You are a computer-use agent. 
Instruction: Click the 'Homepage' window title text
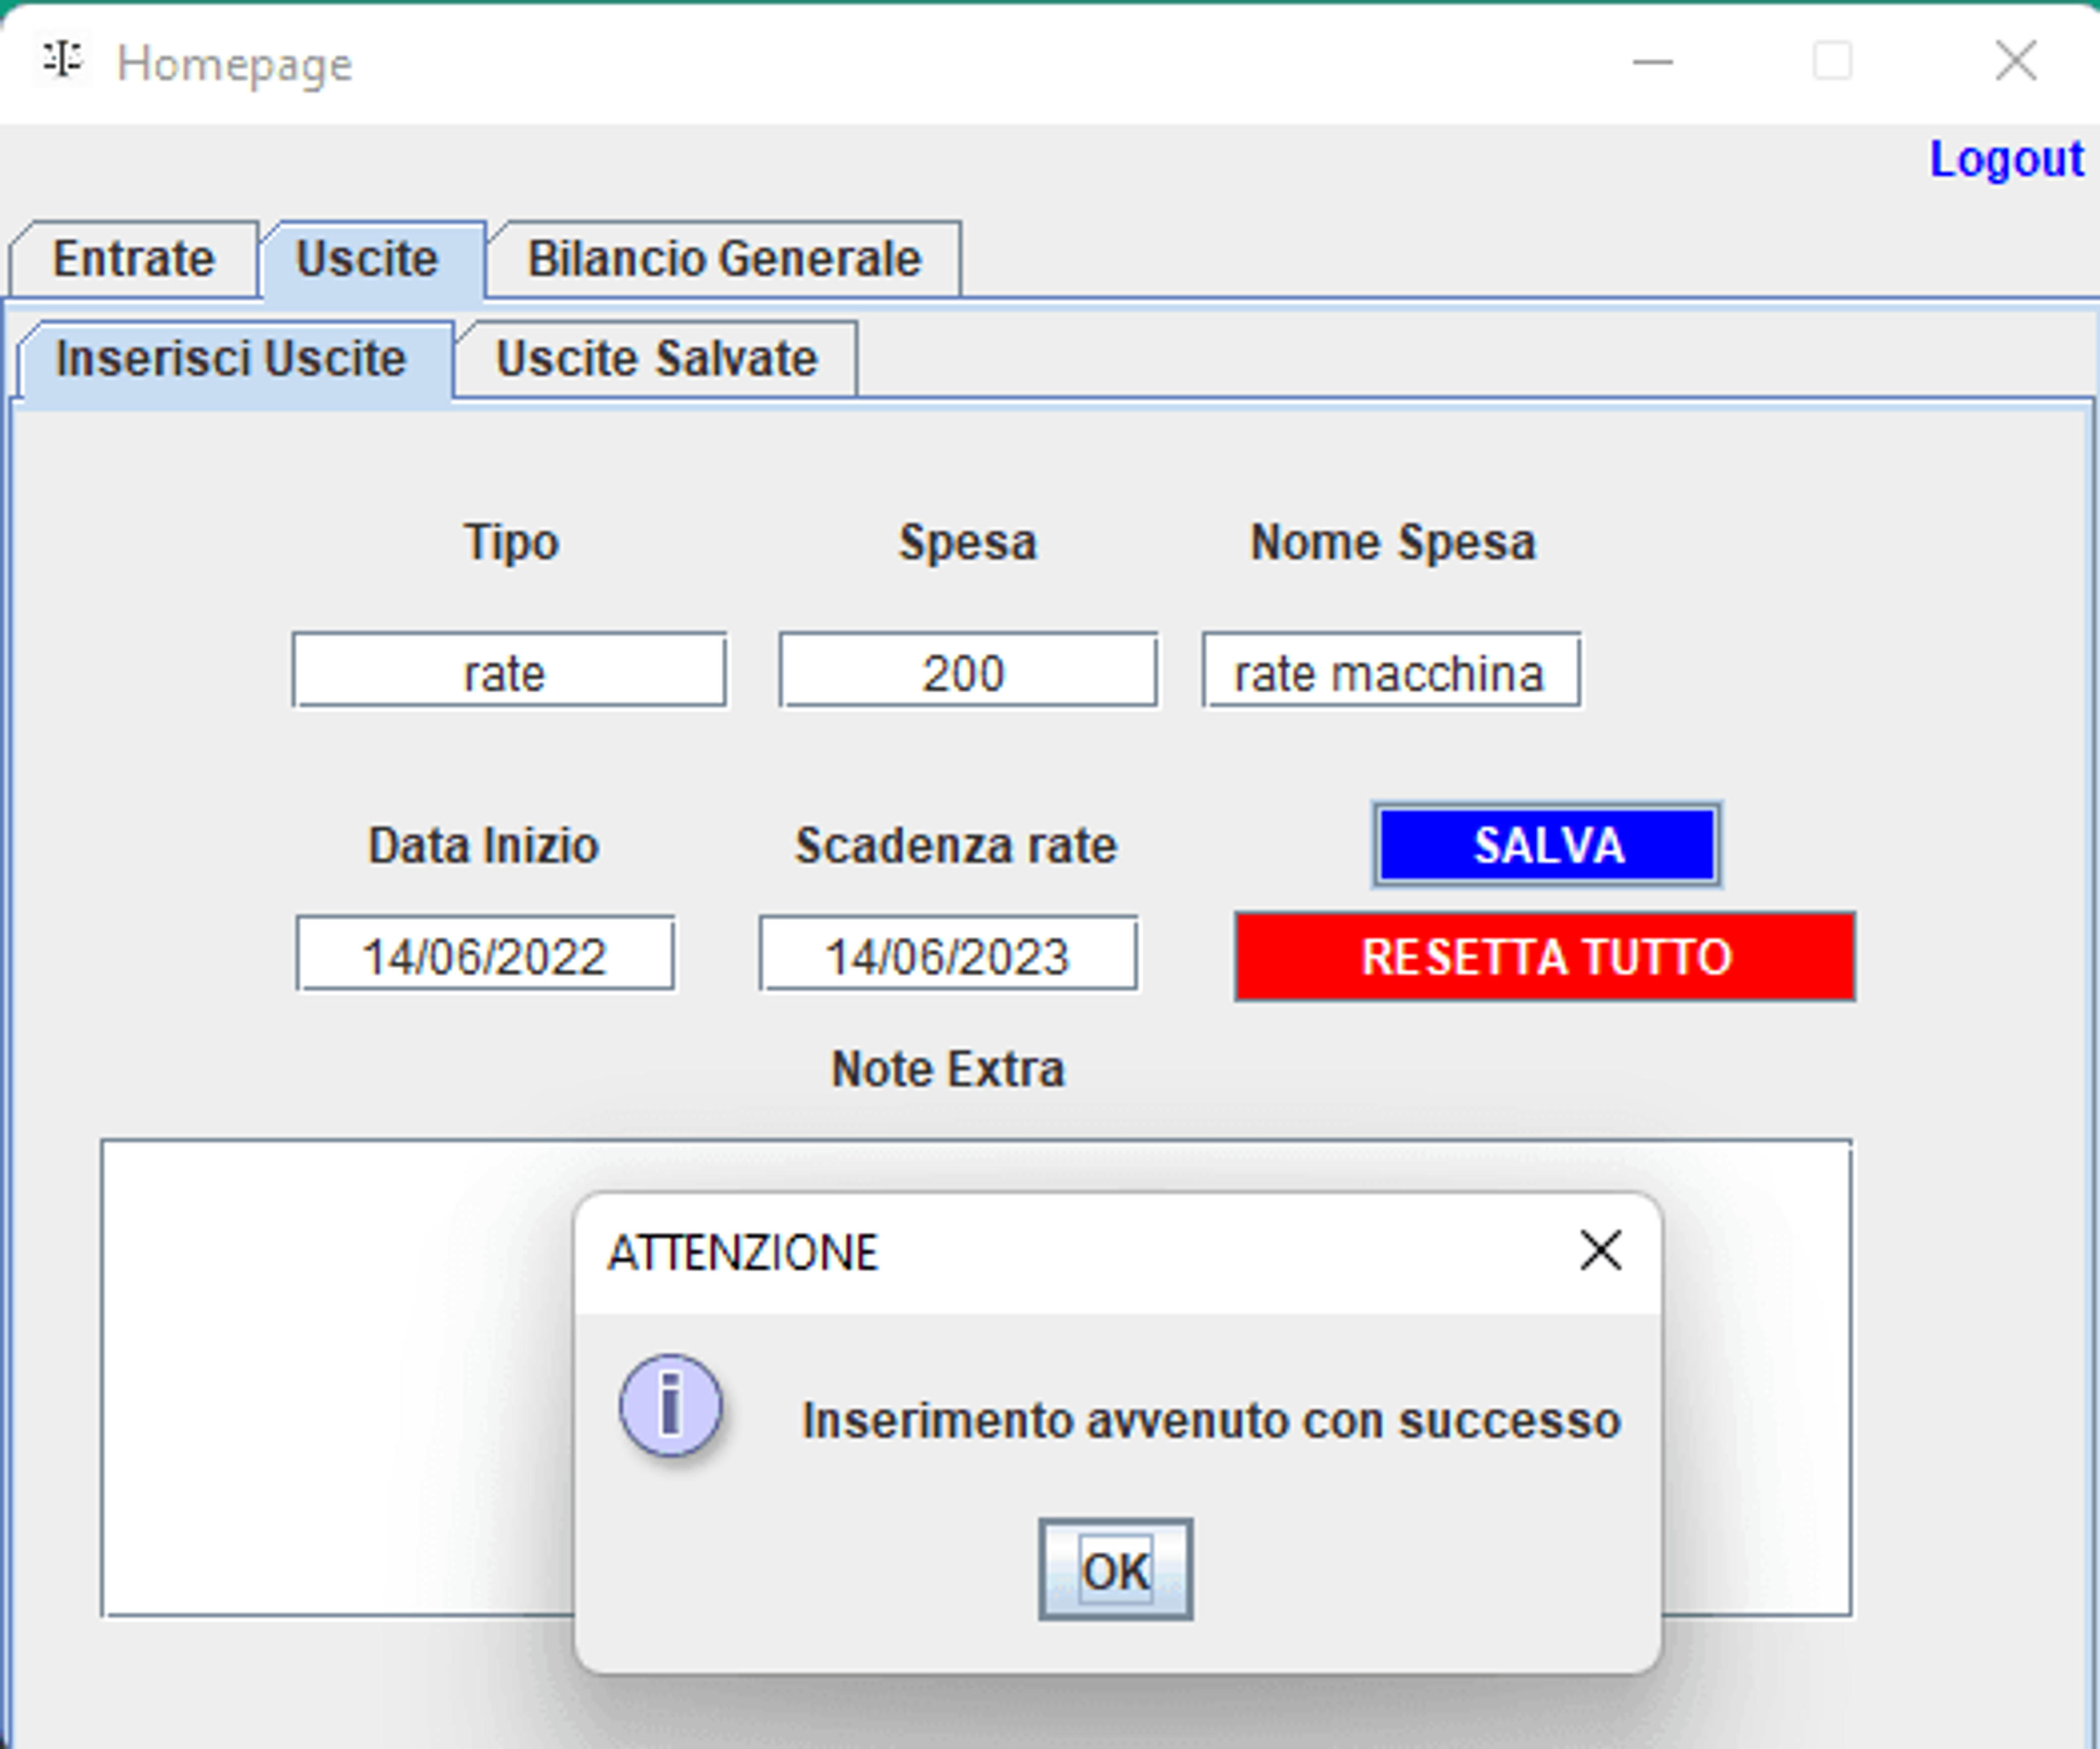pos(234,64)
